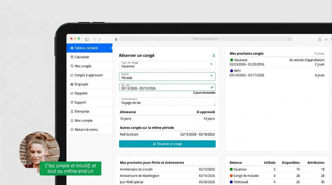Click the people icon beside Employés
This screenshot has height=185, width=332.
pos(72,84)
